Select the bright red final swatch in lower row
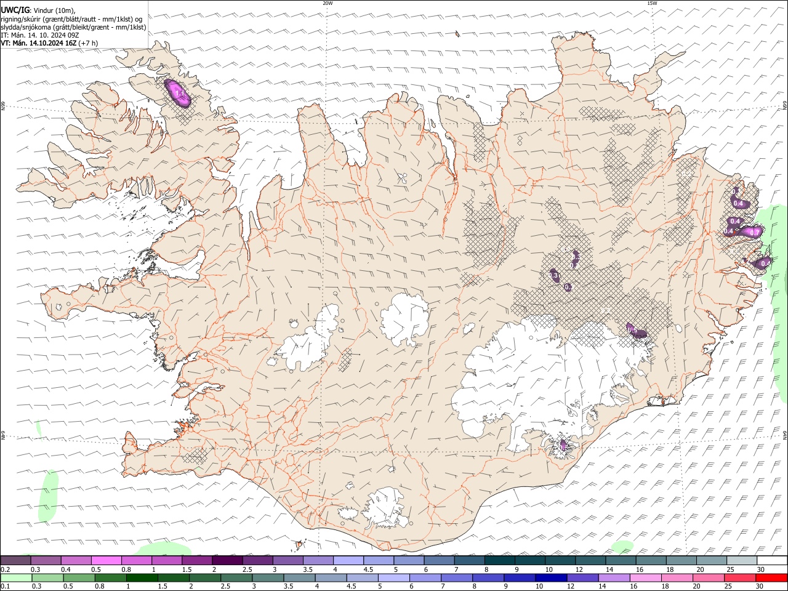Image resolution: width=788 pixels, height=591 pixels. click(x=772, y=577)
